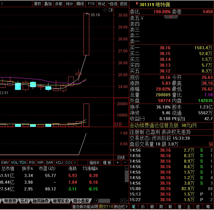Click the 返回 button

(x=123, y=4)
